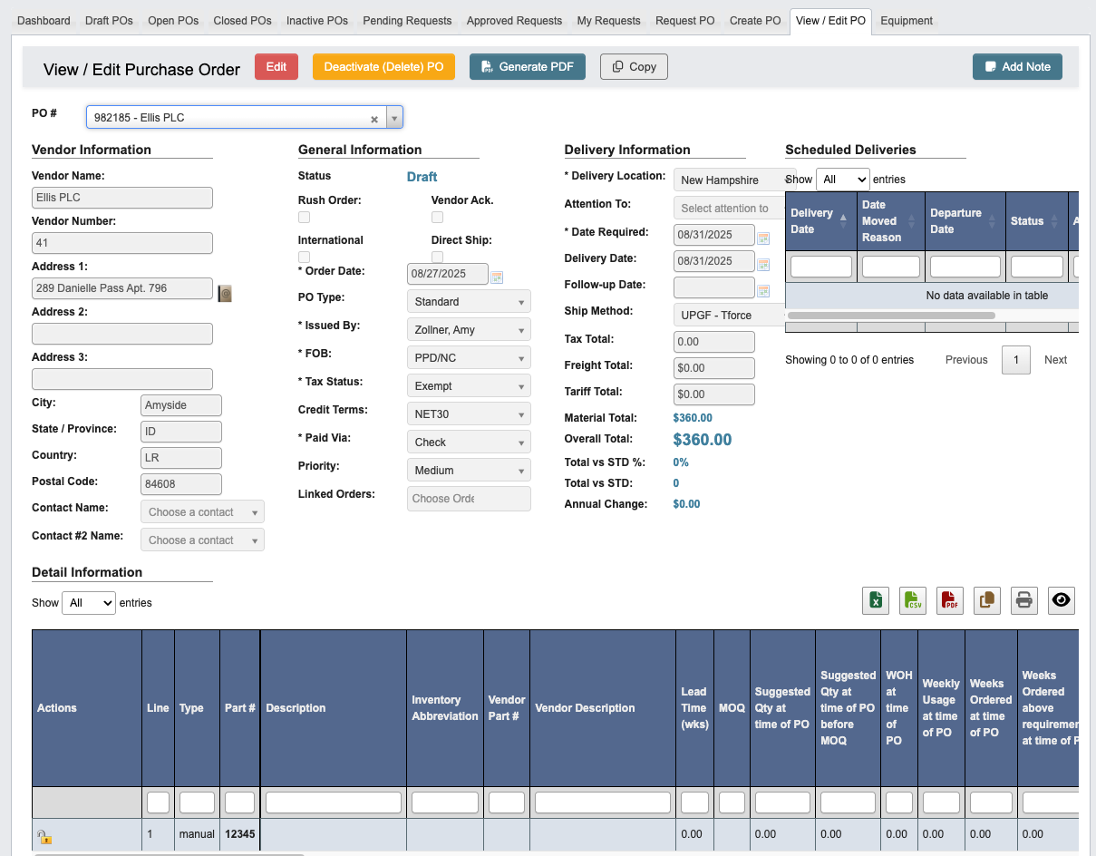Sort by Date Moved Reason column

point(891,221)
